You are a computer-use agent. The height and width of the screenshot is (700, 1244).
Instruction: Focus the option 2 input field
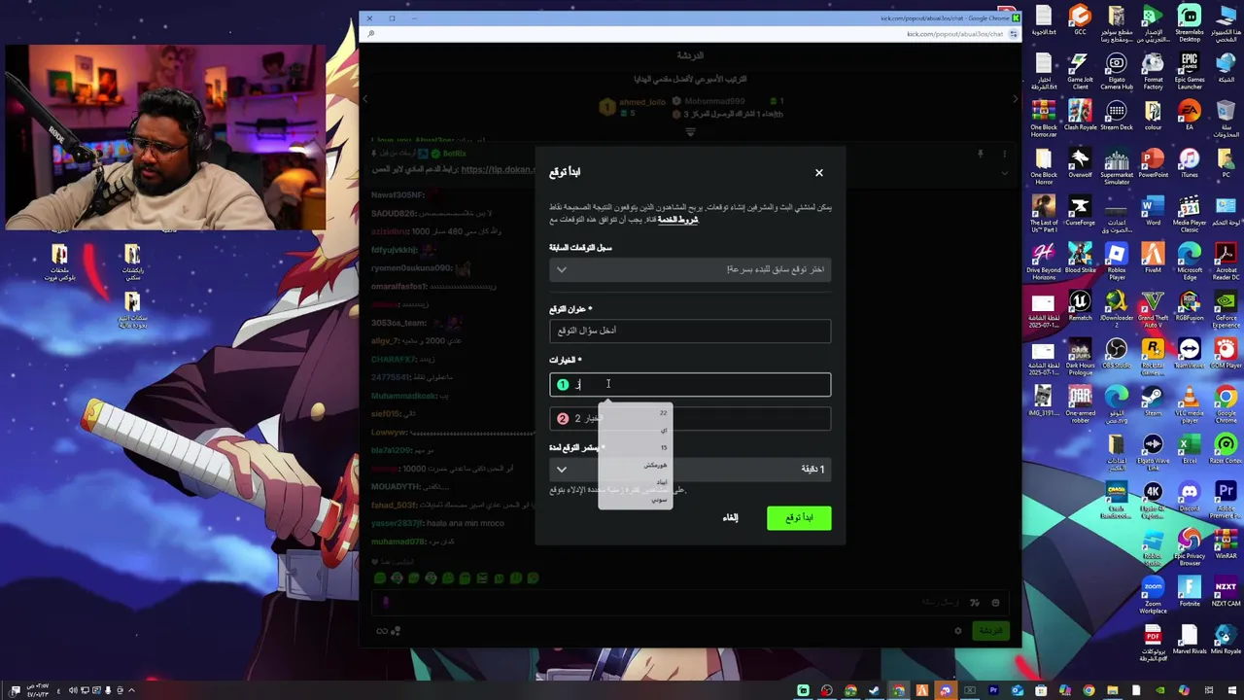tap(690, 418)
